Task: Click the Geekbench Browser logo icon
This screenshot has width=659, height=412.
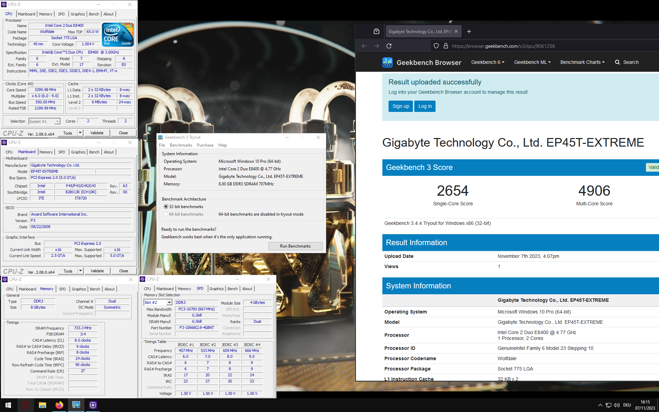Action: [388, 62]
